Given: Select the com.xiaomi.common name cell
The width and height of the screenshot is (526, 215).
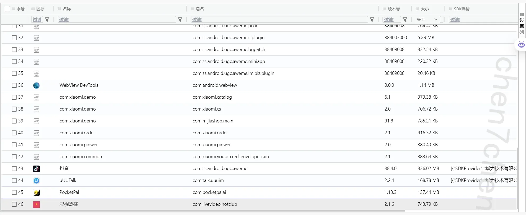Looking at the screenshot, I should click(x=81, y=157).
